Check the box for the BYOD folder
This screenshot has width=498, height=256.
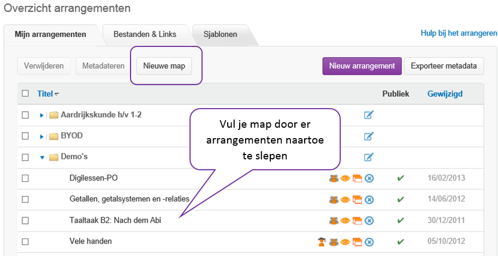[x=25, y=136]
